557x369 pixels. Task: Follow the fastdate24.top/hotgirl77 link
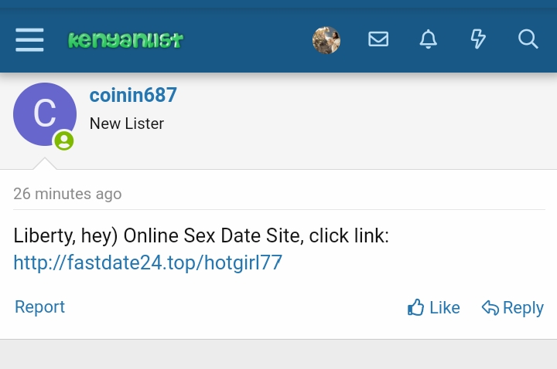coord(148,262)
